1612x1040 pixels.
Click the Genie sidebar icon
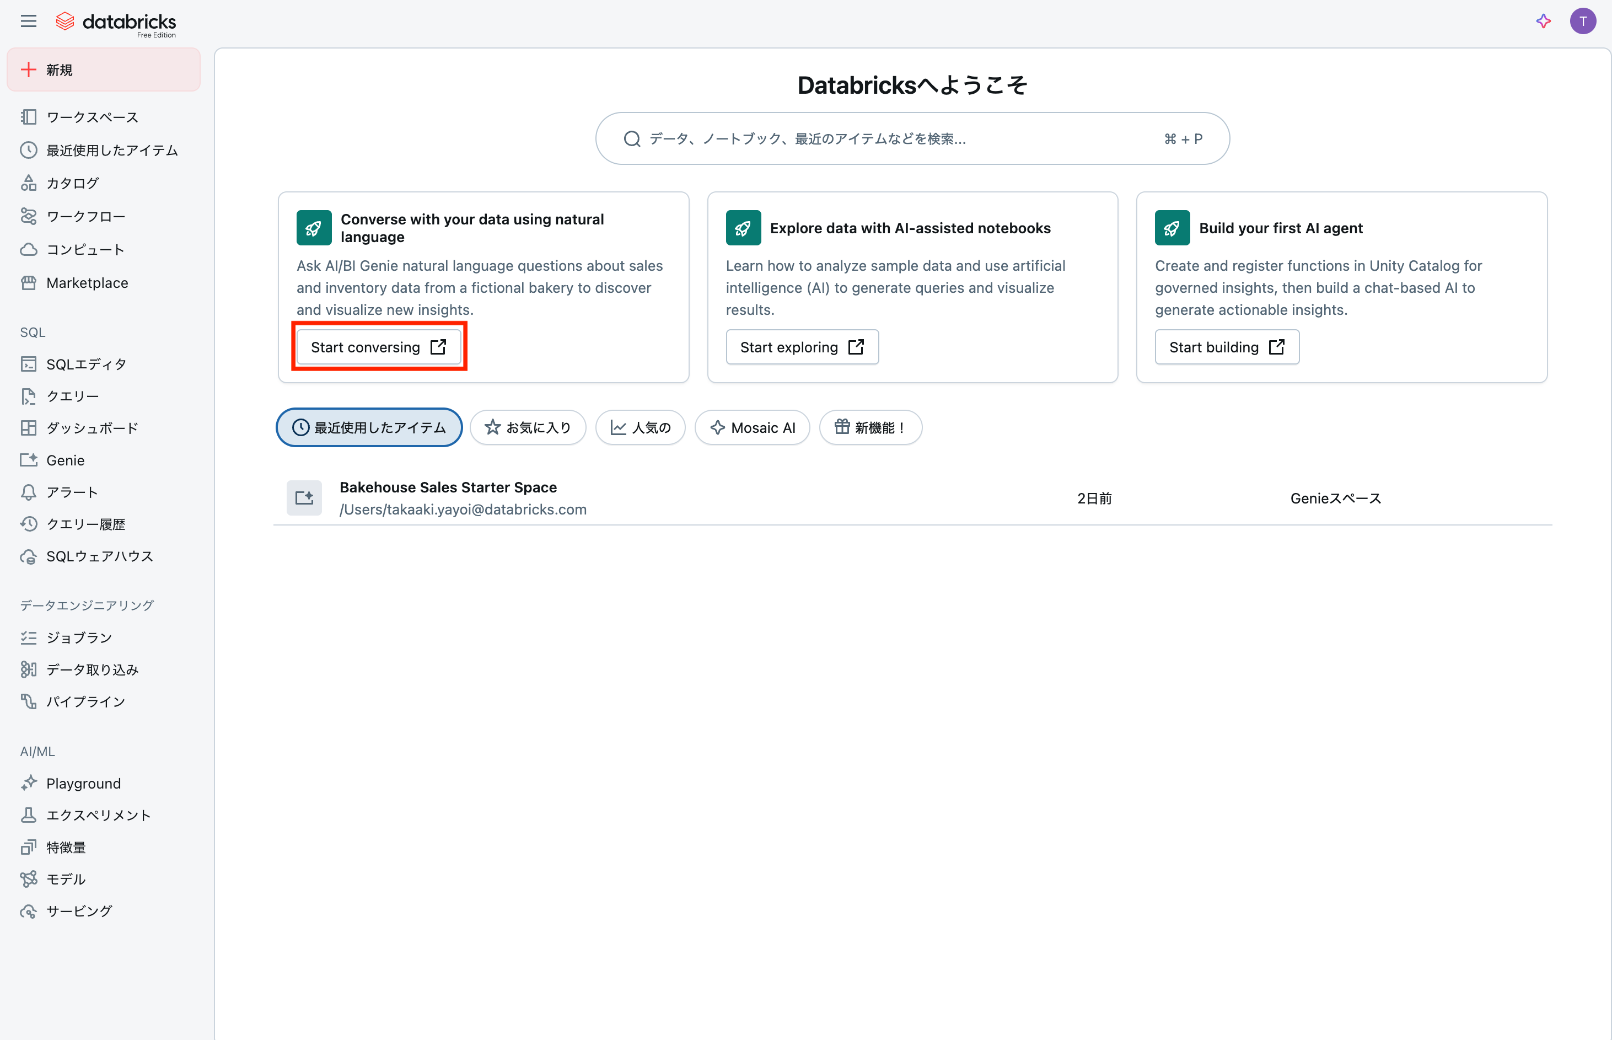[28, 460]
